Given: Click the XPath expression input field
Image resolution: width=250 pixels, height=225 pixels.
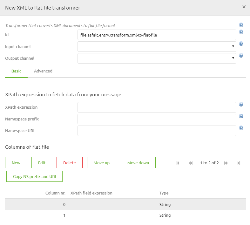Looking at the screenshot, I should tap(157, 107).
